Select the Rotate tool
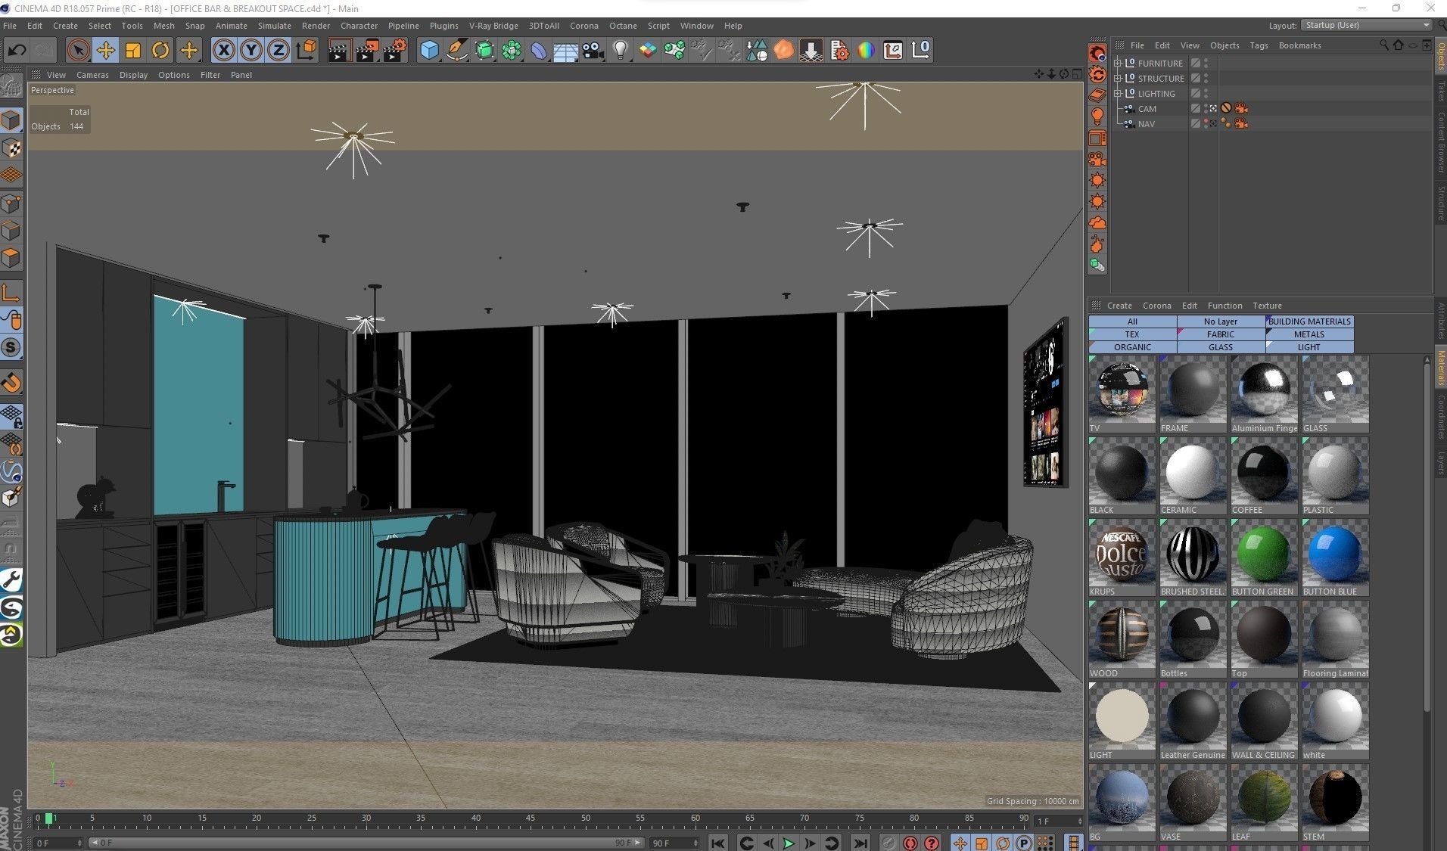 point(160,51)
